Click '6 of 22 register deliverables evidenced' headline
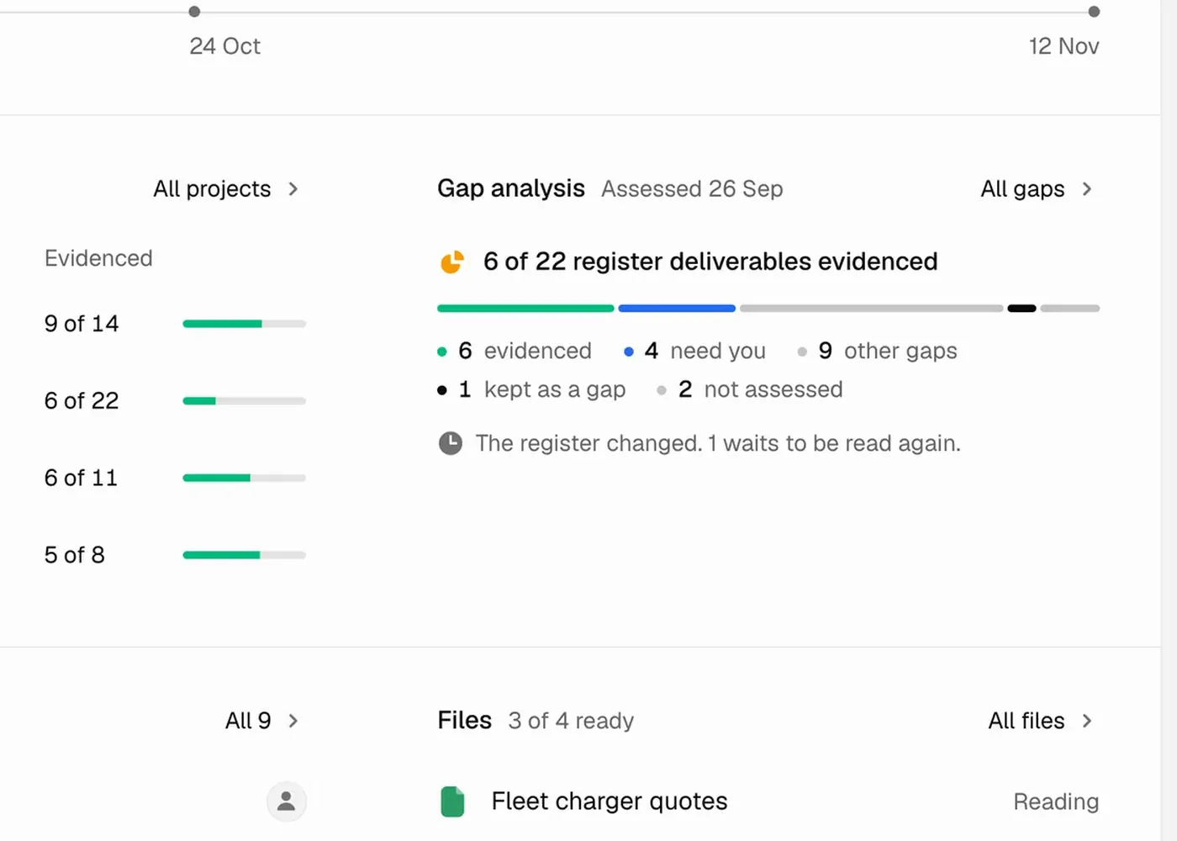Image resolution: width=1177 pixels, height=841 pixels. 710,262
